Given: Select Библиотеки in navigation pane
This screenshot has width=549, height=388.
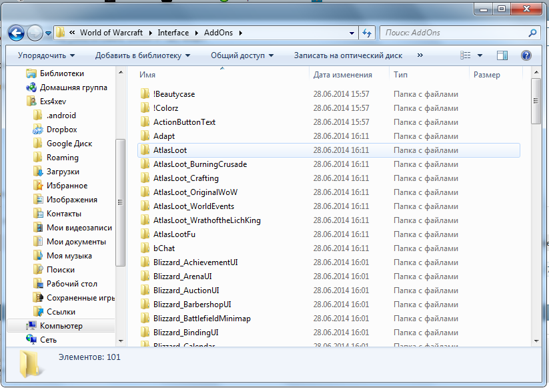Looking at the screenshot, I should (x=61, y=73).
